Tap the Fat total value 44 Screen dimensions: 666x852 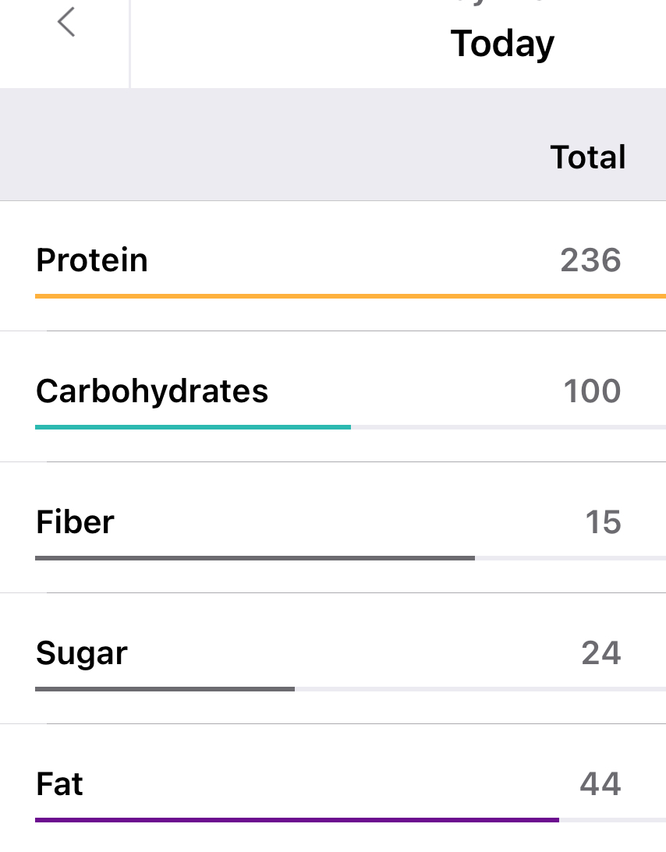point(600,783)
